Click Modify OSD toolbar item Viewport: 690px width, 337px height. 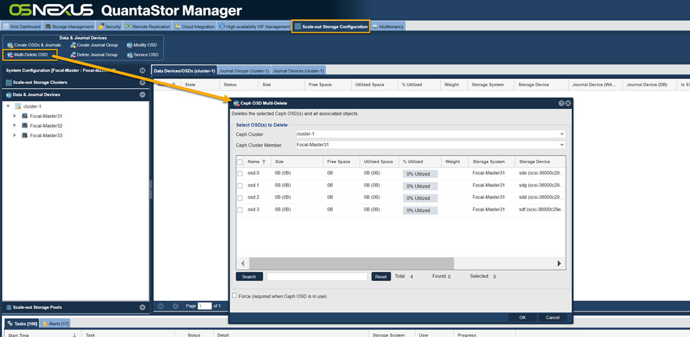[142, 45]
